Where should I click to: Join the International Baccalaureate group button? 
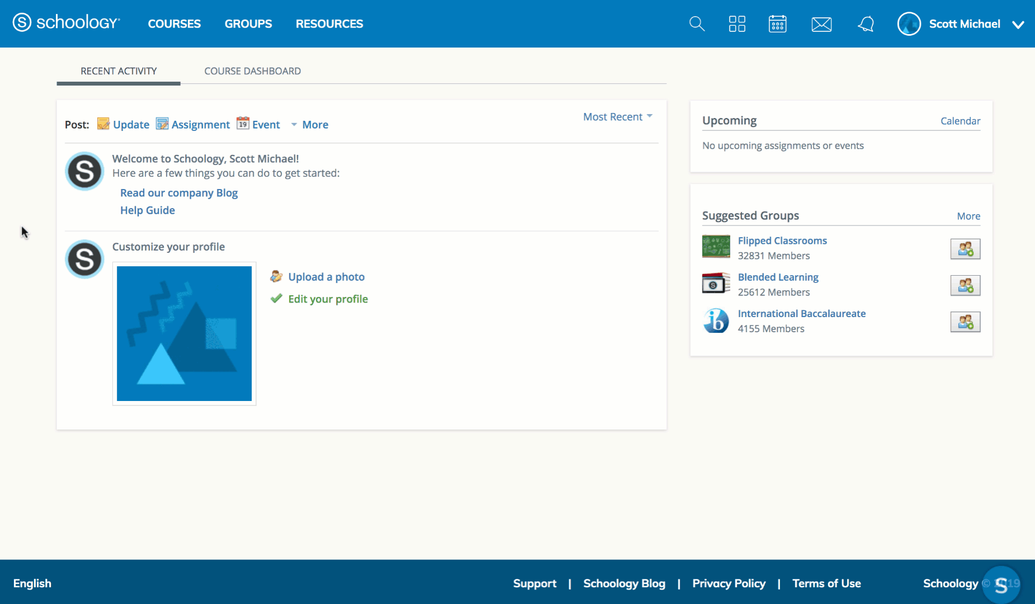click(x=965, y=322)
